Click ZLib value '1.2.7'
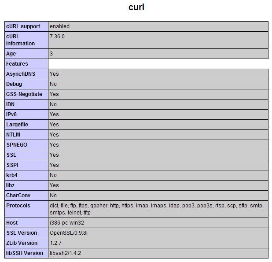The width and height of the screenshot is (272, 262). coord(55,243)
